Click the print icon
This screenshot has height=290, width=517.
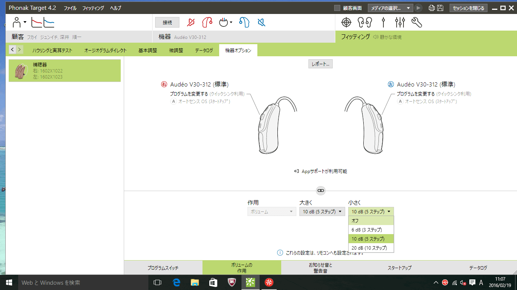click(x=432, y=8)
